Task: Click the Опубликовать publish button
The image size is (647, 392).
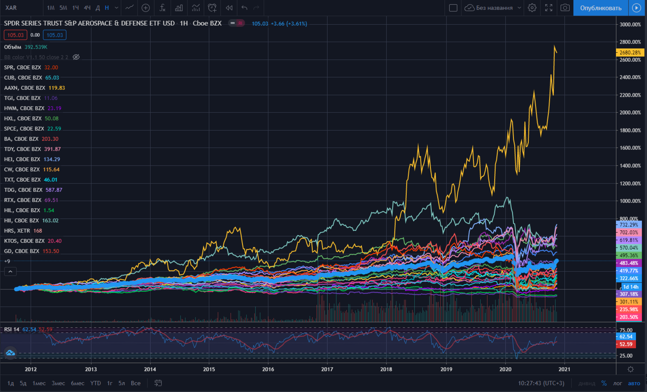Action: 601,8
